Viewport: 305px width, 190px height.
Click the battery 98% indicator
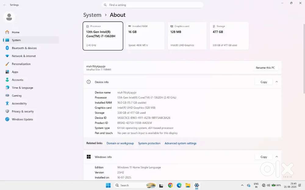coord(276,185)
